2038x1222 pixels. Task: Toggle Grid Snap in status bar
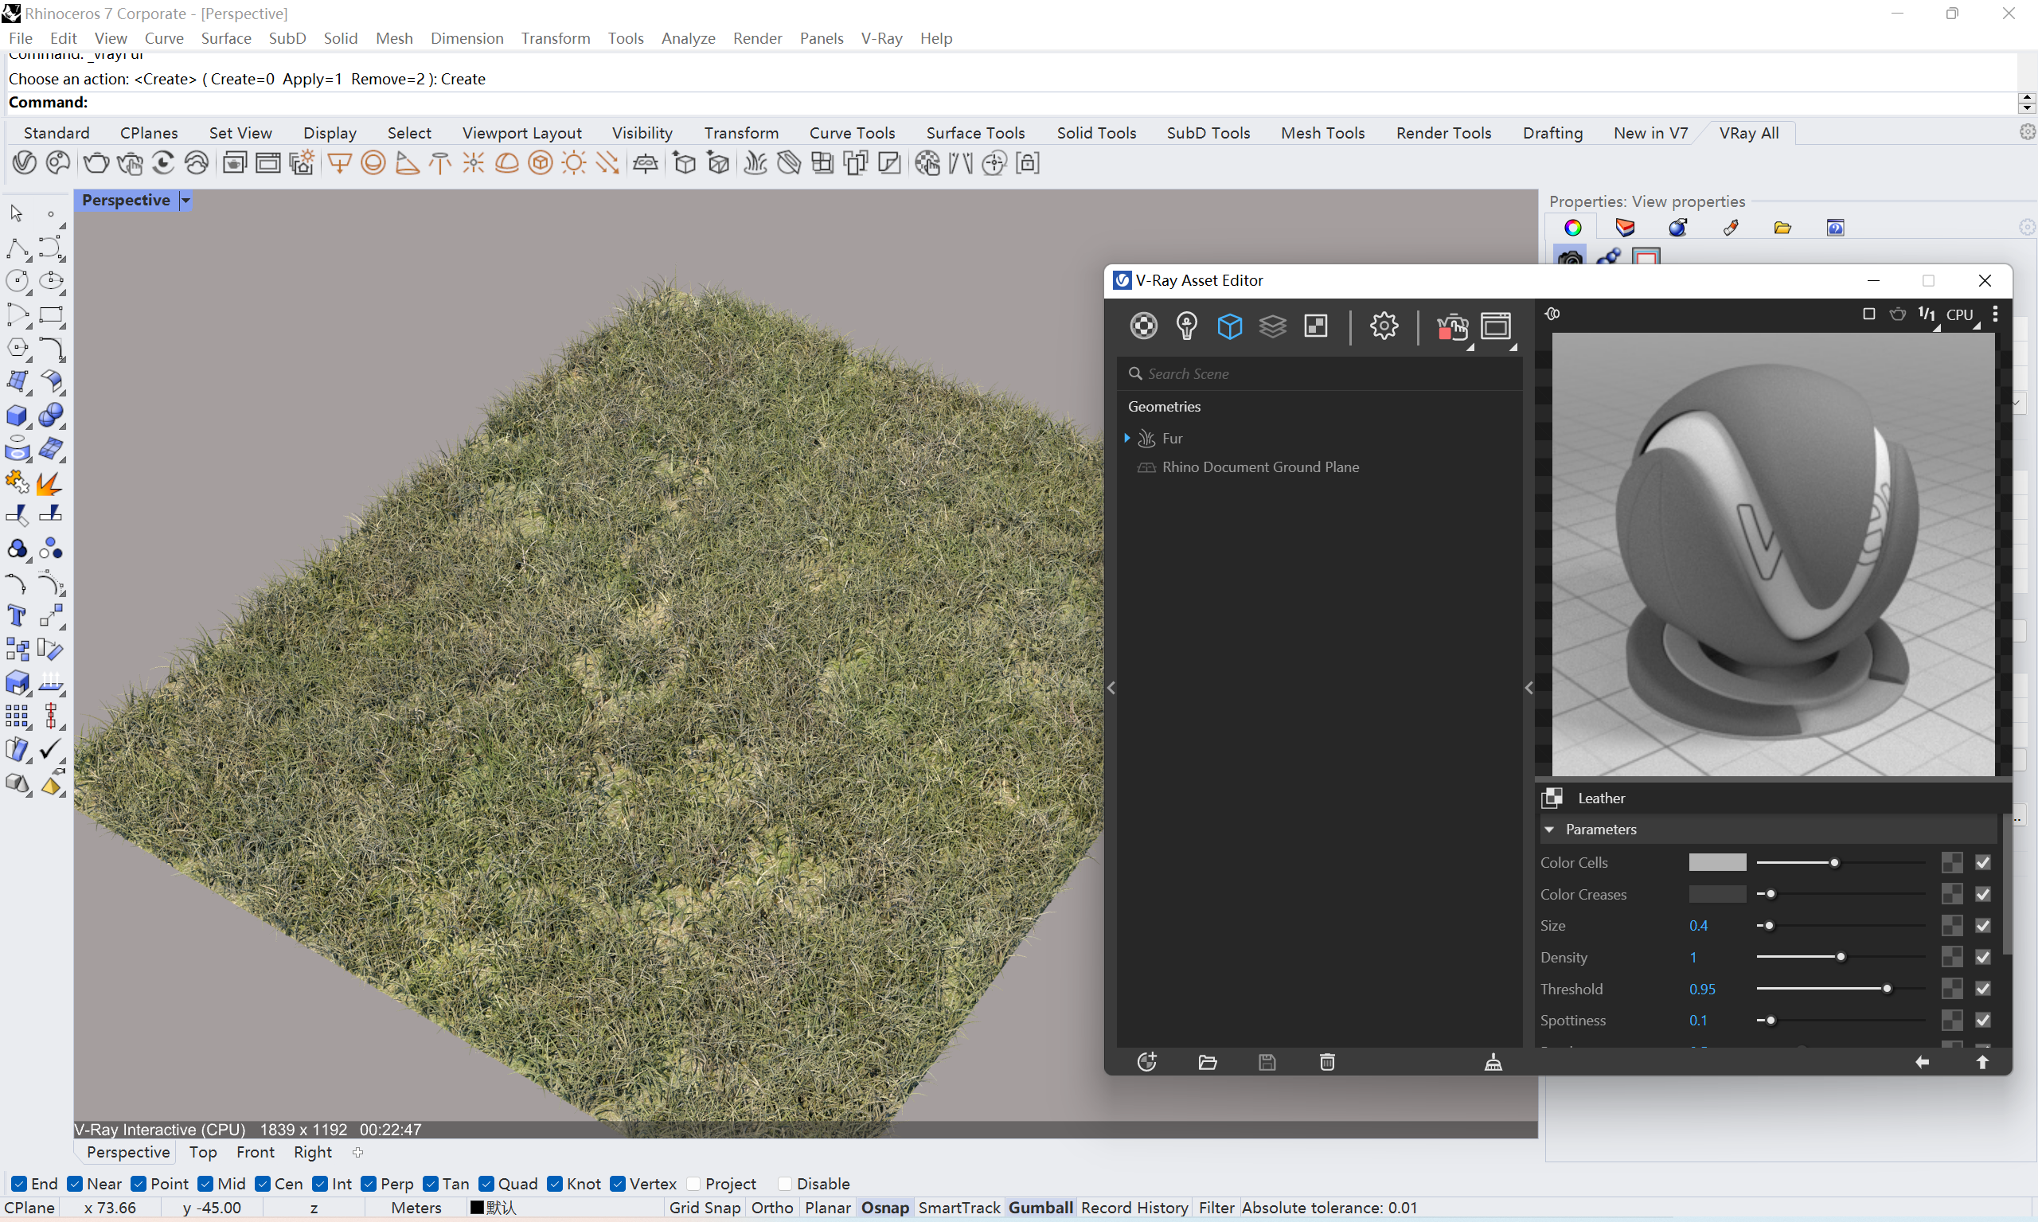click(704, 1207)
